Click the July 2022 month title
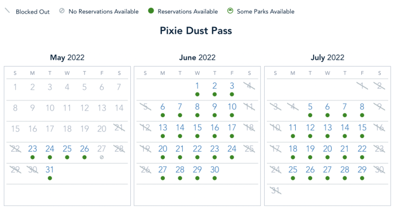 point(327,58)
